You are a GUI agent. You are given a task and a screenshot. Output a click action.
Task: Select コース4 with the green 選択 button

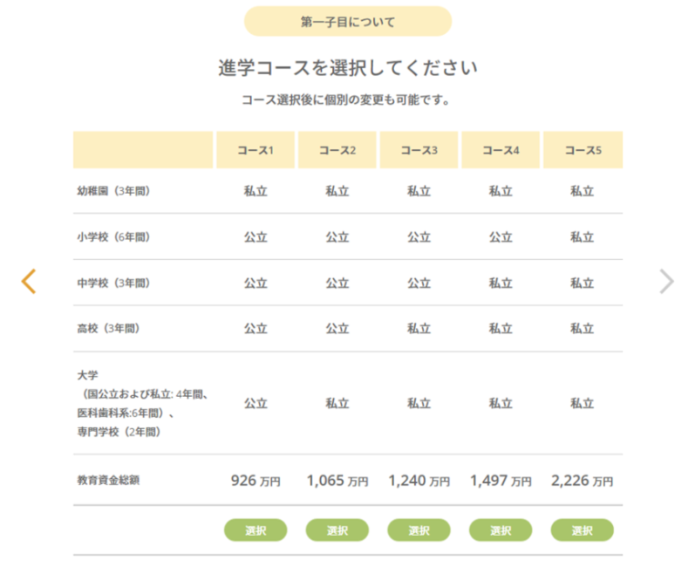(501, 529)
